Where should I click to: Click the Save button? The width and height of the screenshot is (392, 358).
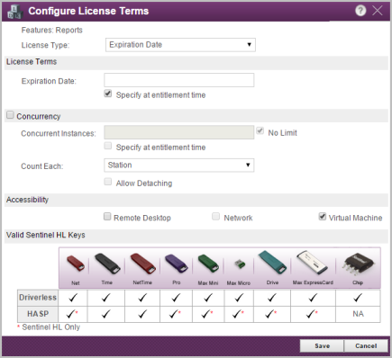(x=322, y=346)
